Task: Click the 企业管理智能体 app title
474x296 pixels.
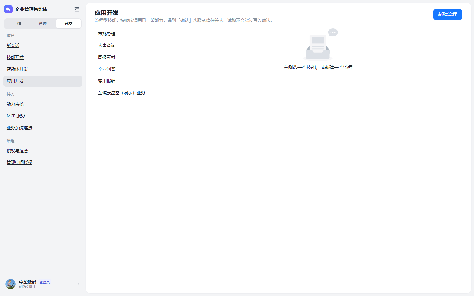Action: 31,9
